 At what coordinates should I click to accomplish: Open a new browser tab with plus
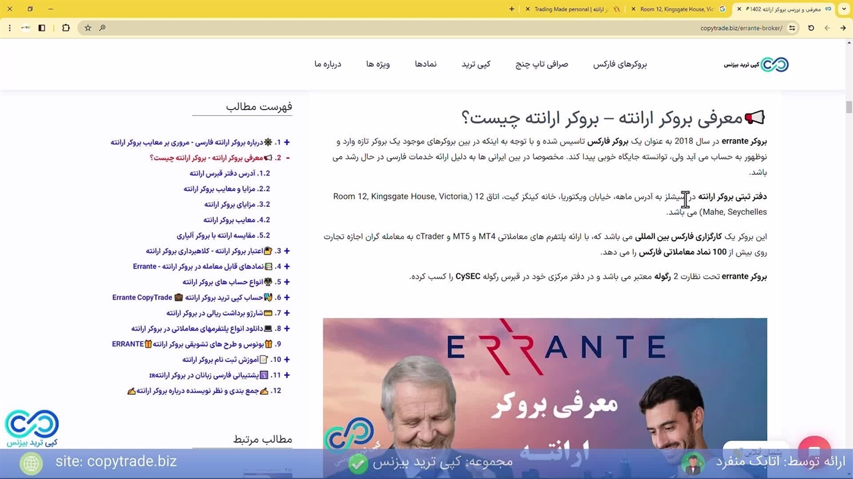pyautogui.click(x=512, y=9)
